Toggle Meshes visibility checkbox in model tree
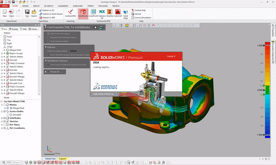276x165 pixels. (x=5, y=105)
